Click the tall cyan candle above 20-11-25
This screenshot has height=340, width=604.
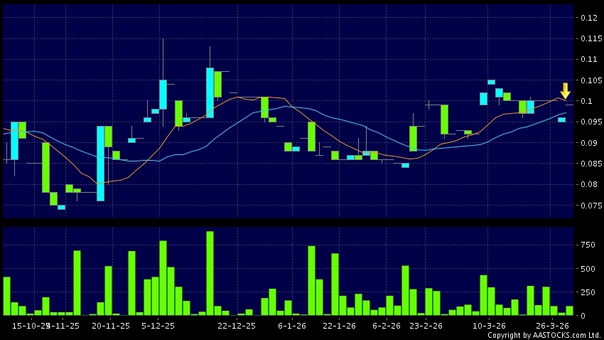[x=101, y=164]
